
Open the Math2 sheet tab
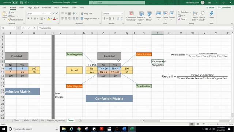35,120
